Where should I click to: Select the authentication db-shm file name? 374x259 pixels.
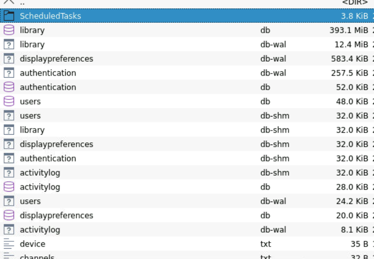[x=48, y=159]
